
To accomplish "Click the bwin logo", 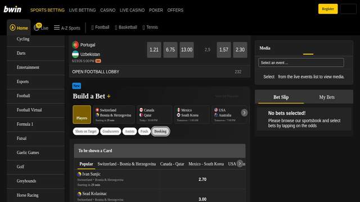I will [12, 10].
